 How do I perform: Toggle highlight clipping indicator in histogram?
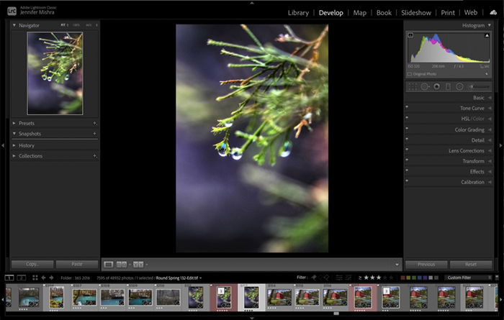(487, 35)
